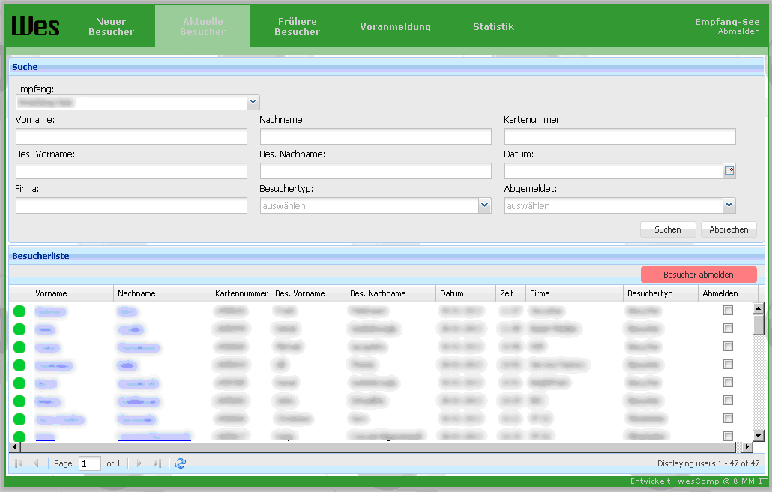Sort by Bes. Nachname column header
This screenshot has width=772, height=492.
[391, 293]
